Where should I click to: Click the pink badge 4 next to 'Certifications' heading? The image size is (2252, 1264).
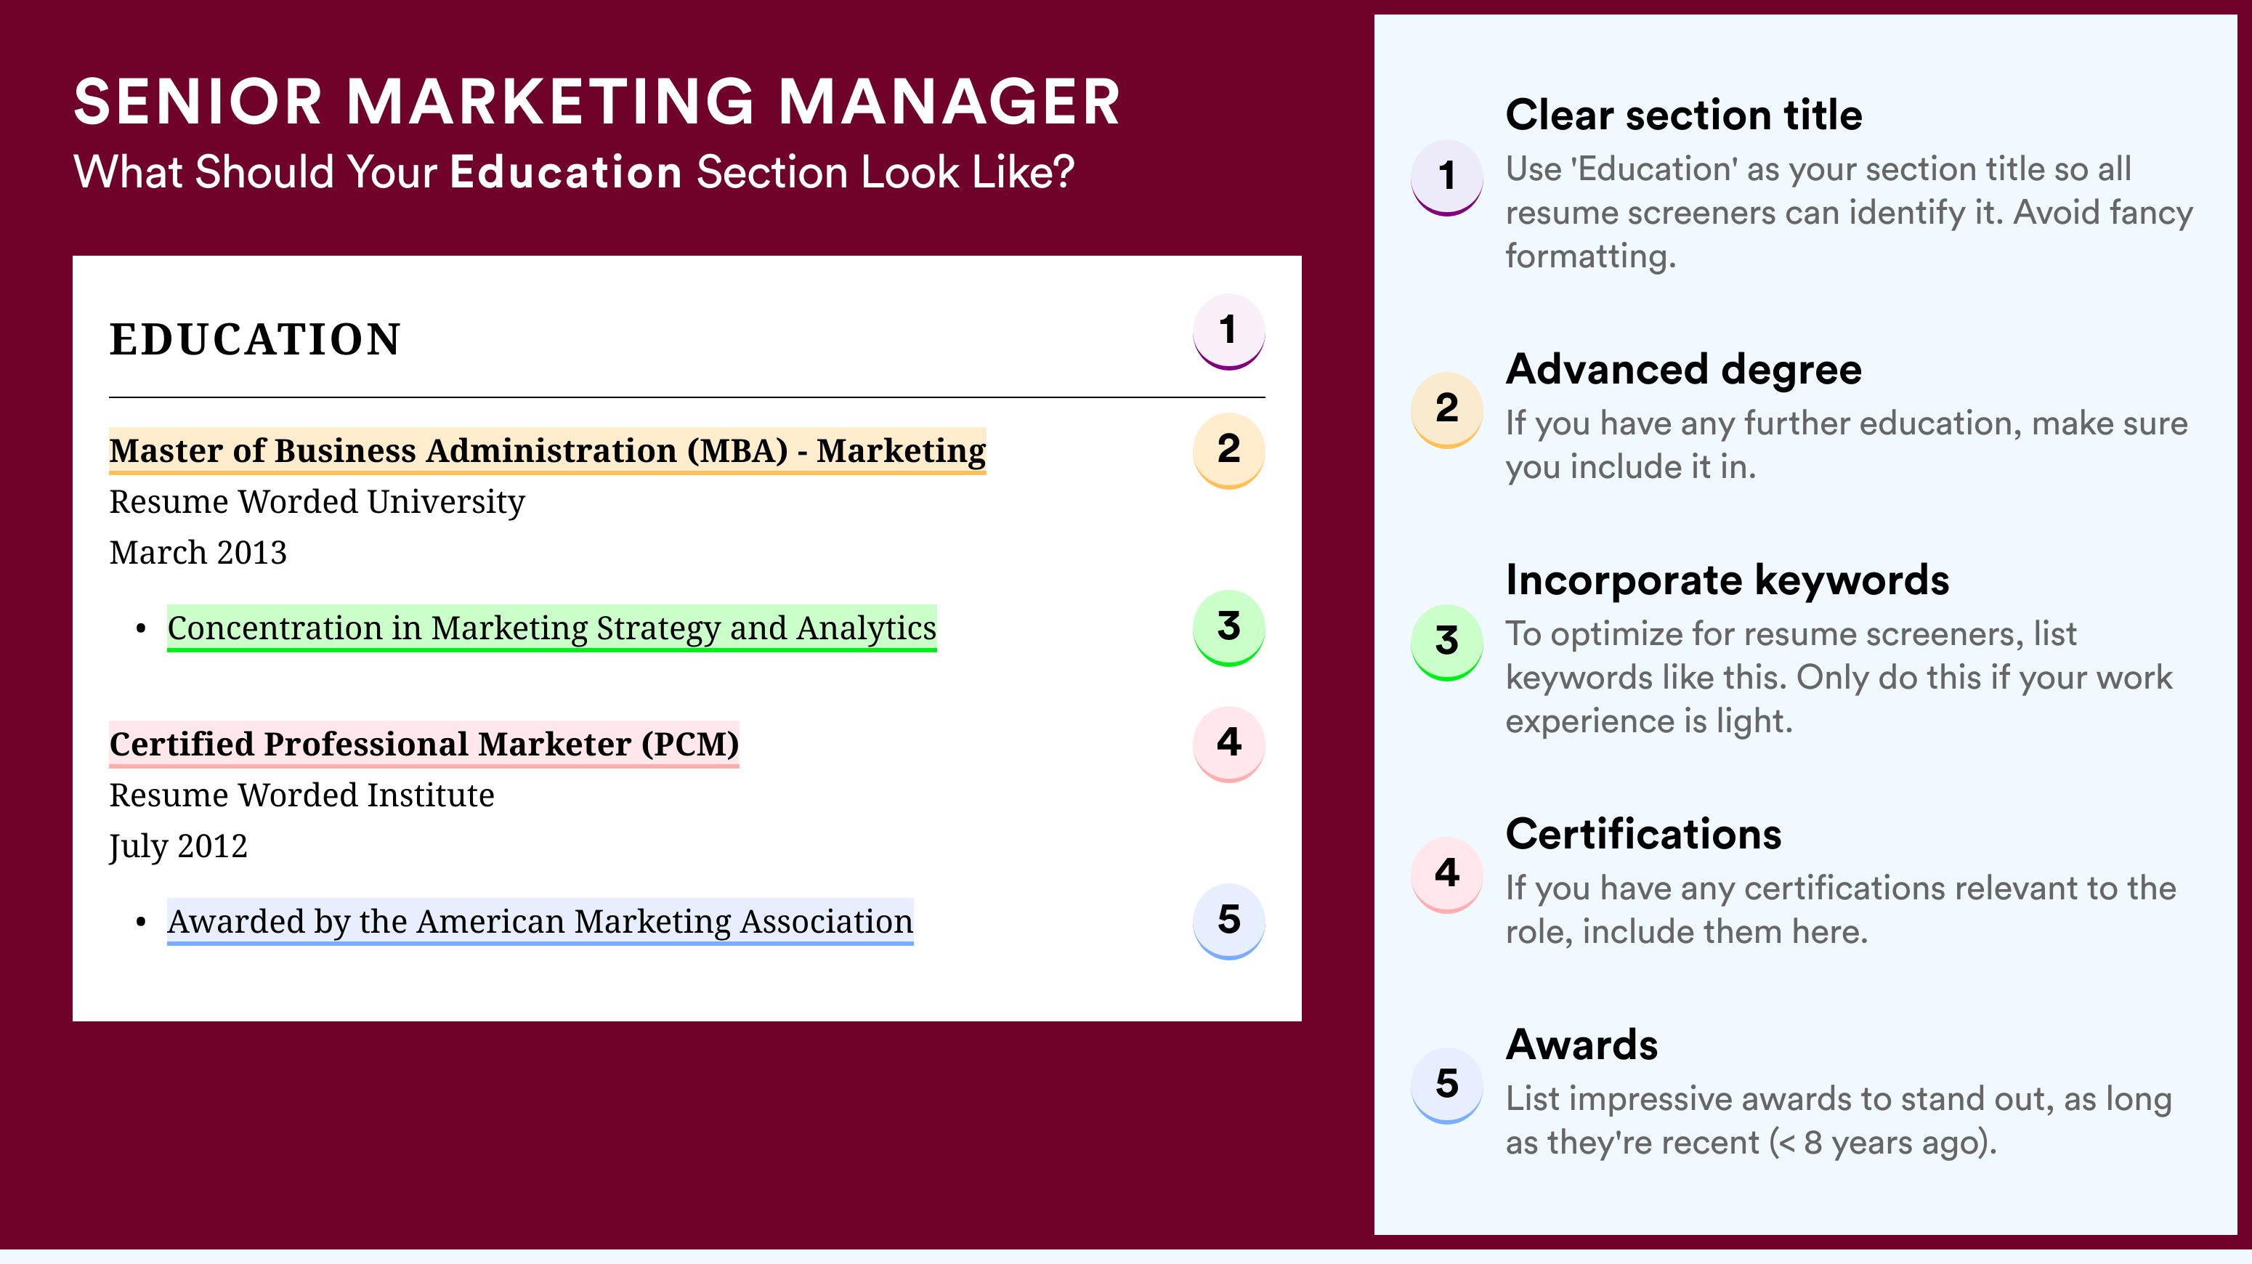[1447, 875]
